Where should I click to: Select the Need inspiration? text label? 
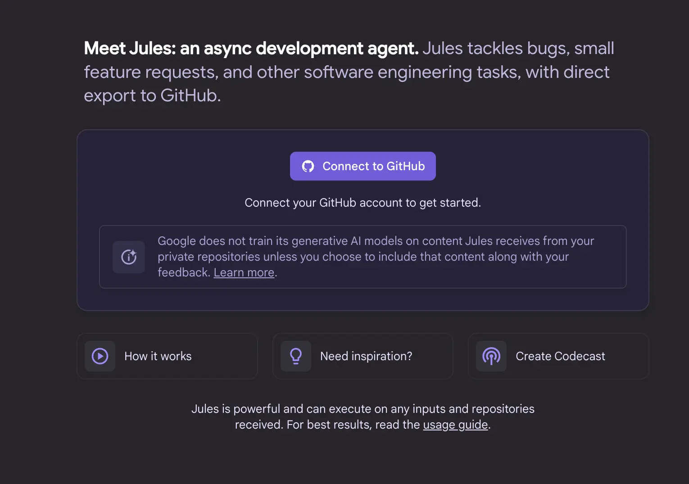[x=366, y=356]
